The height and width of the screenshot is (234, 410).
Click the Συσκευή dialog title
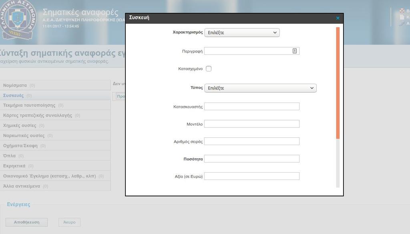(139, 18)
